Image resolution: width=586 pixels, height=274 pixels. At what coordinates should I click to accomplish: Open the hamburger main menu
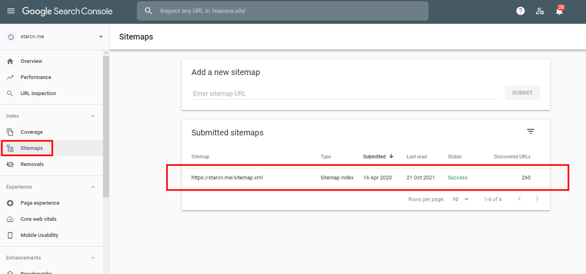[x=11, y=11]
